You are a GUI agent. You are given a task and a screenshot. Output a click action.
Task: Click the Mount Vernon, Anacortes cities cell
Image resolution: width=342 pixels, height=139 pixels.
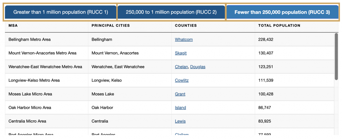130,53
